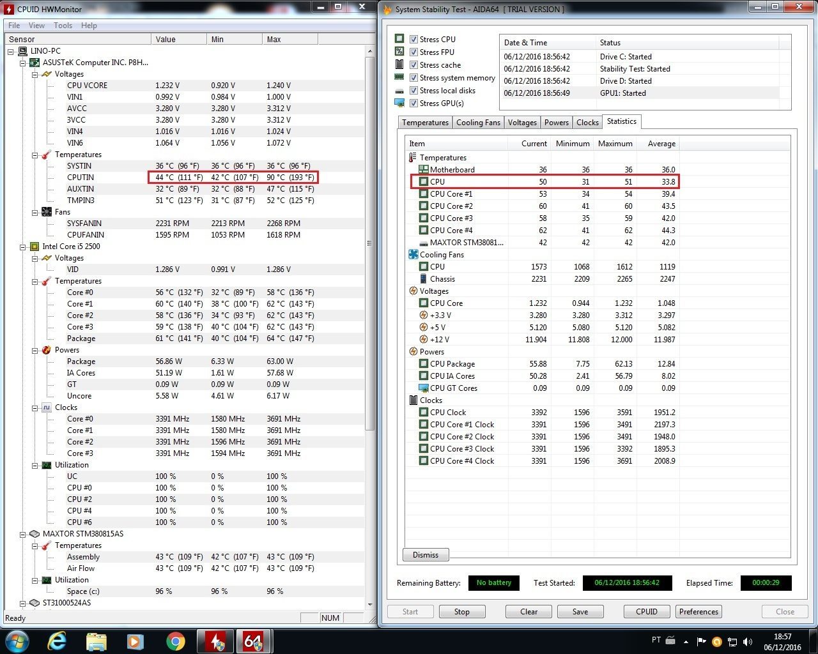Open the HWMonitor Help menu

tap(89, 26)
